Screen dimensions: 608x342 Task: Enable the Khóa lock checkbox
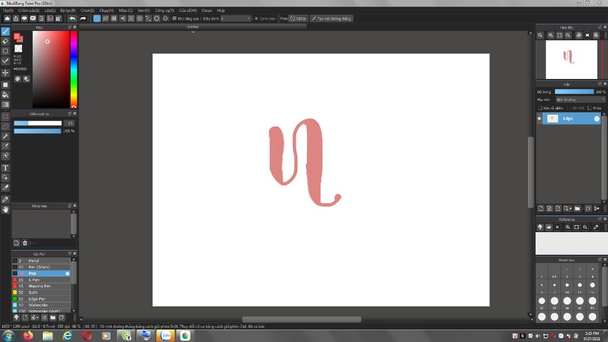click(x=590, y=108)
